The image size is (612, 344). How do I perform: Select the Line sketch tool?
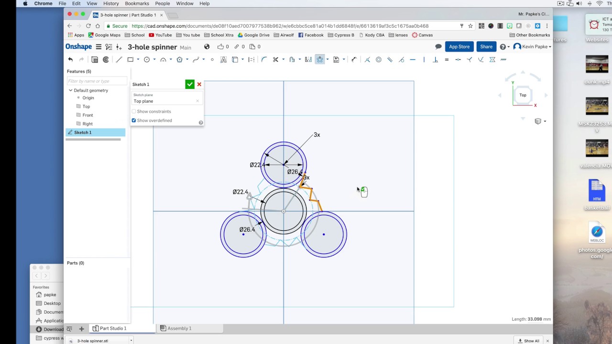(x=119, y=60)
